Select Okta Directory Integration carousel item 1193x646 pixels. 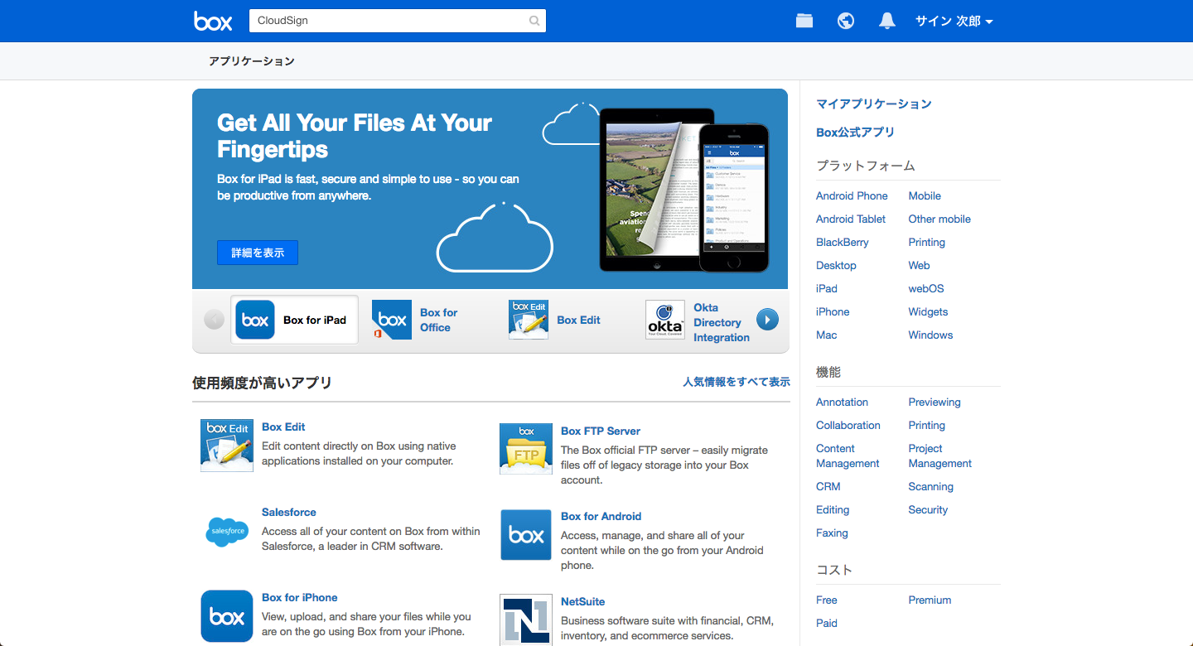click(698, 321)
